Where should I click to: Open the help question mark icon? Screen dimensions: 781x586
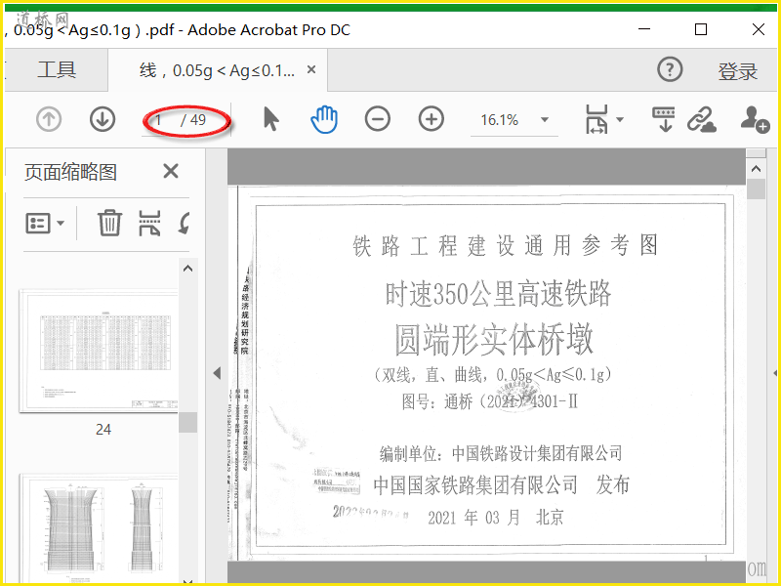[x=670, y=69]
